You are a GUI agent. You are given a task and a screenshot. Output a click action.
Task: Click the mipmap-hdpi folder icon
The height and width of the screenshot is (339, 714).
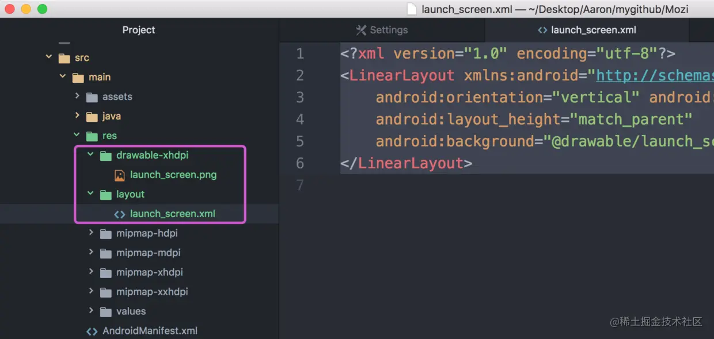[x=105, y=234]
